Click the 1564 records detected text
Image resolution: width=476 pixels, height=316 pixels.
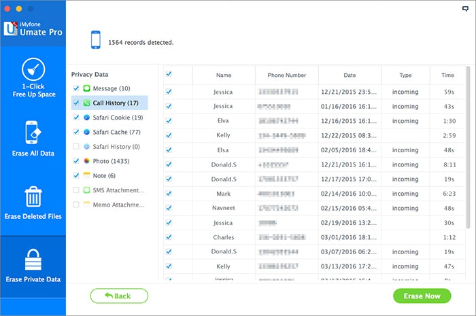point(141,42)
